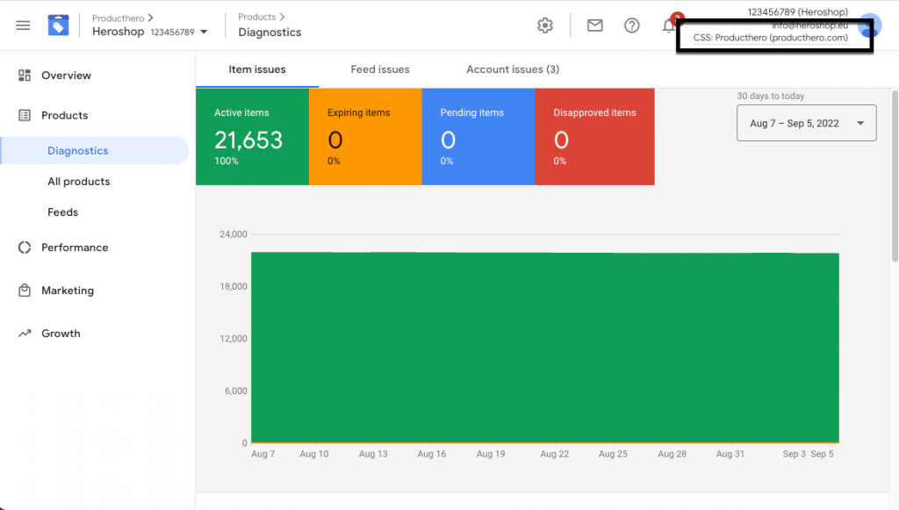Open the hamburger navigation menu
The height and width of the screenshot is (510, 899).
click(23, 25)
